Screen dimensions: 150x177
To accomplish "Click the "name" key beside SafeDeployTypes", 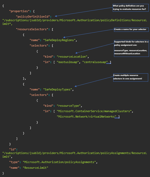I will pos(34,89).
